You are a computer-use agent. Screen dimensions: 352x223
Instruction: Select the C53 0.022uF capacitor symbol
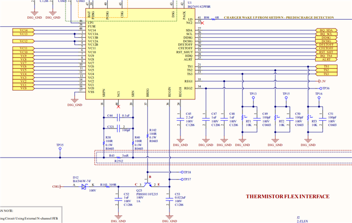point(169,199)
